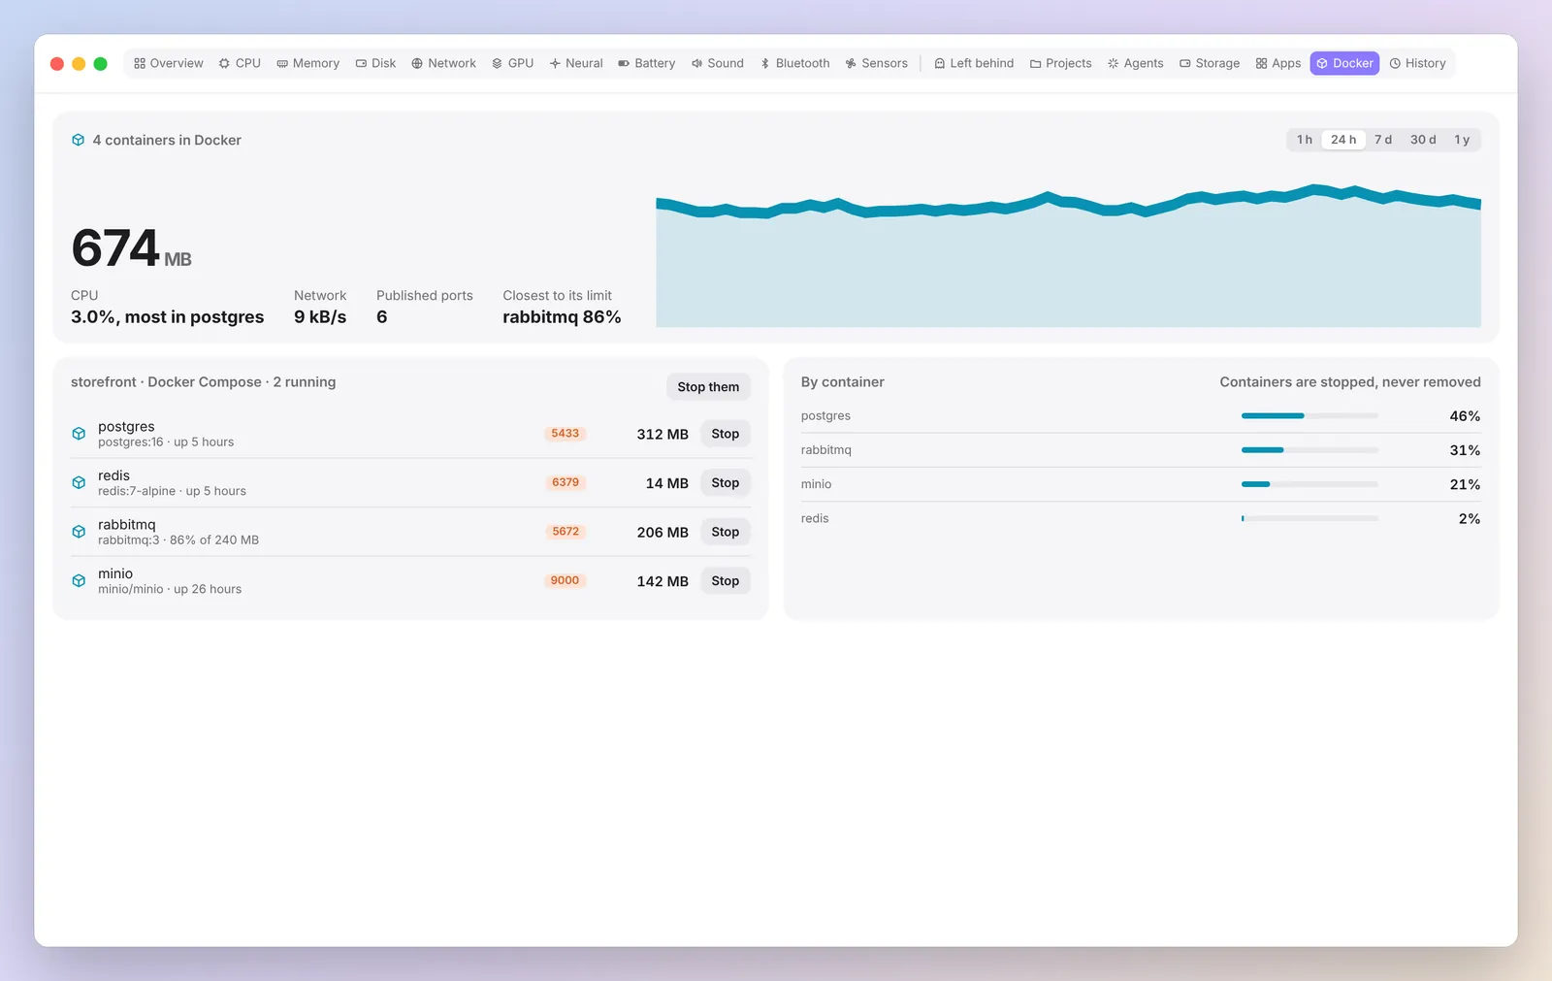This screenshot has height=981, width=1552.
Task: Set time range to 1 h
Action: [x=1305, y=140]
